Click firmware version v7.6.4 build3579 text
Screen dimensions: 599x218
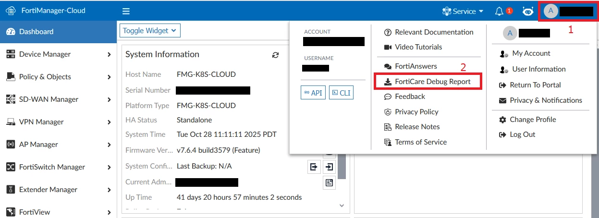[x=219, y=150]
